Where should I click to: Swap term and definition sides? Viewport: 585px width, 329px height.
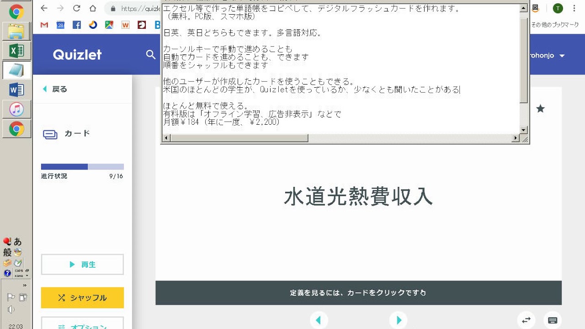(x=526, y=320)
